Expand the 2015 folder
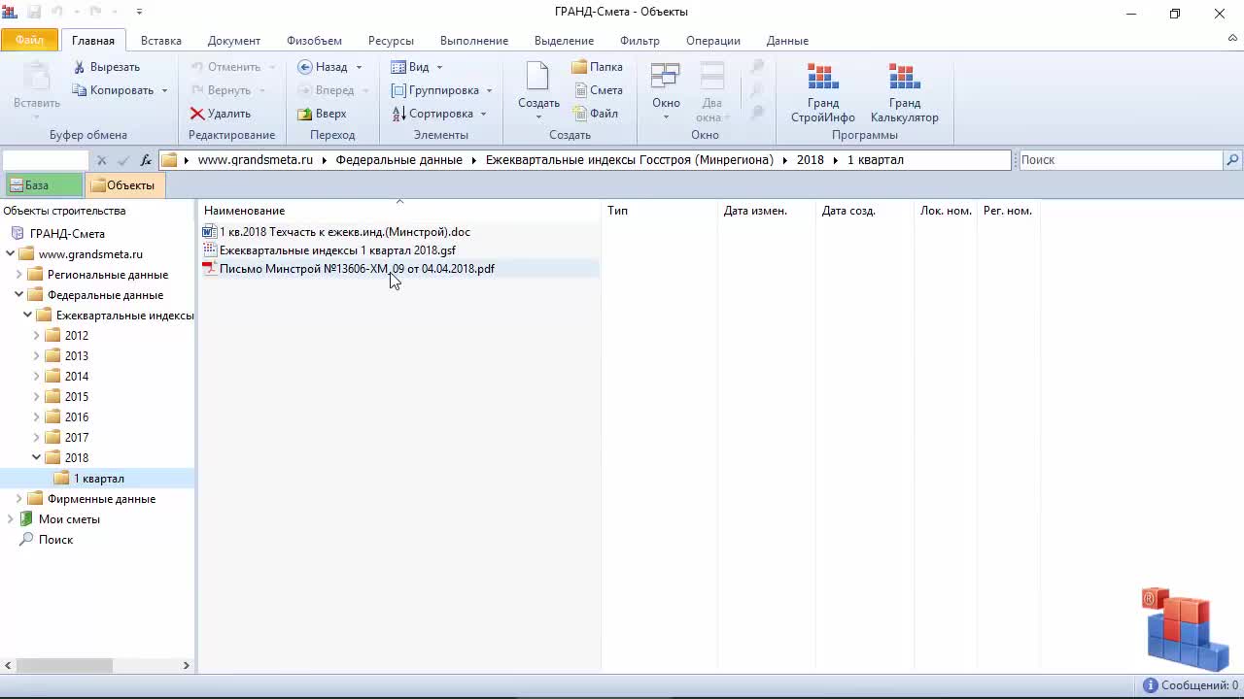Viewport: 1244px width, 699px height. tap(37, 397)
